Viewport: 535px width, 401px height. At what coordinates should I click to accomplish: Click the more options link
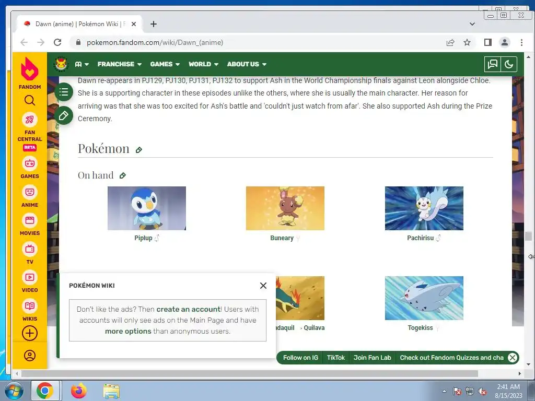pos(128,331)
